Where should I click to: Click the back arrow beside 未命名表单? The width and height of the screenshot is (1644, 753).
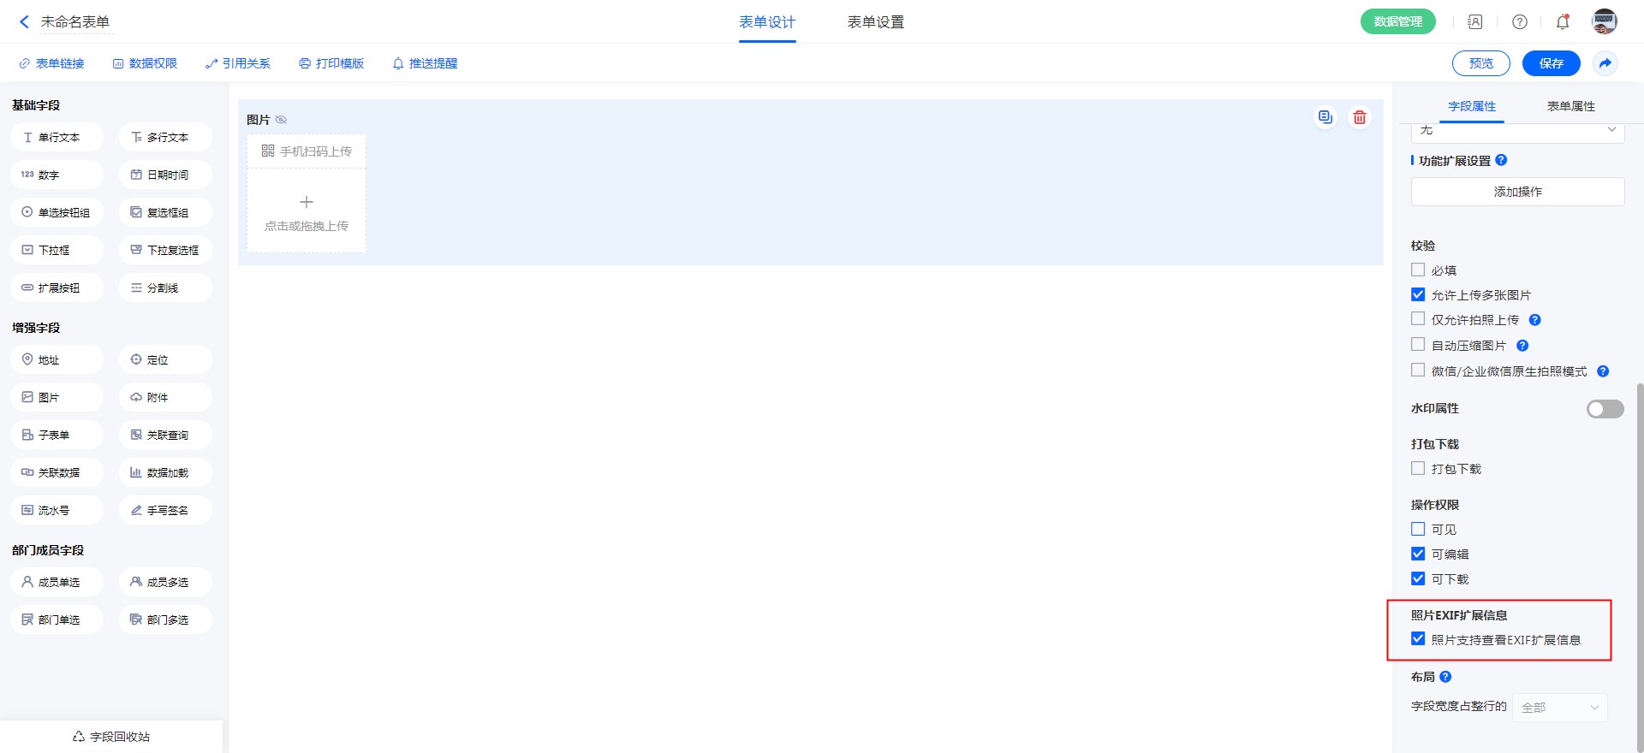[x=24, y=22]
